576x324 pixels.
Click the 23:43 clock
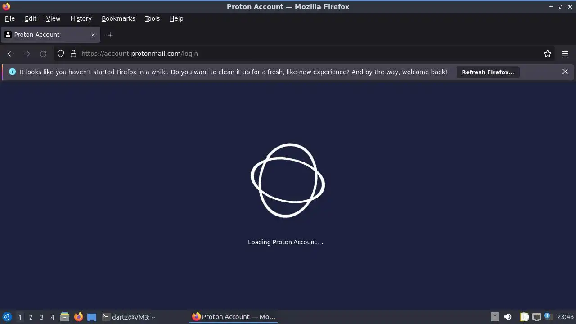click(x=566, y=317)
